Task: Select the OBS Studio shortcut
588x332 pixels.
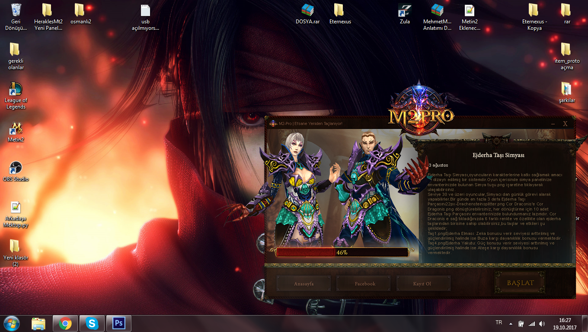Action: click(x=16, y=171)
